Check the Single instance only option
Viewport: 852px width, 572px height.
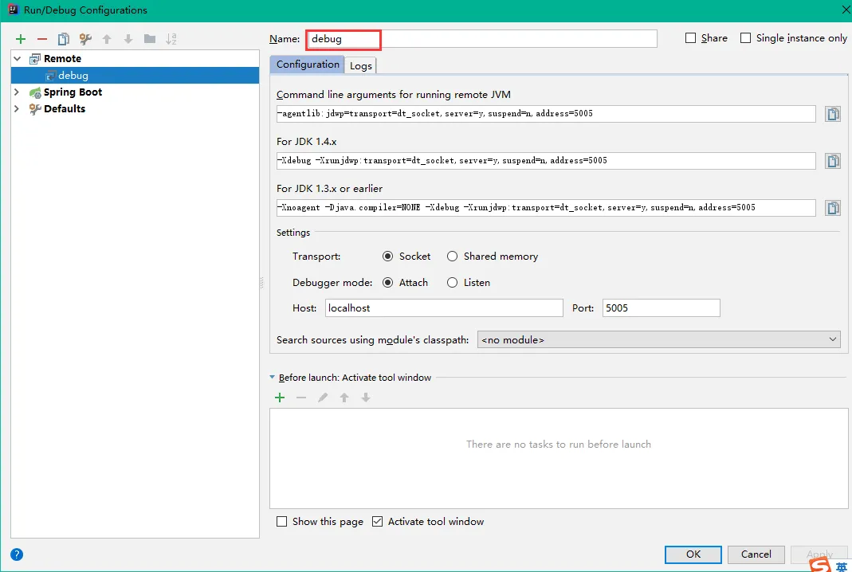(x=746, y=38)
